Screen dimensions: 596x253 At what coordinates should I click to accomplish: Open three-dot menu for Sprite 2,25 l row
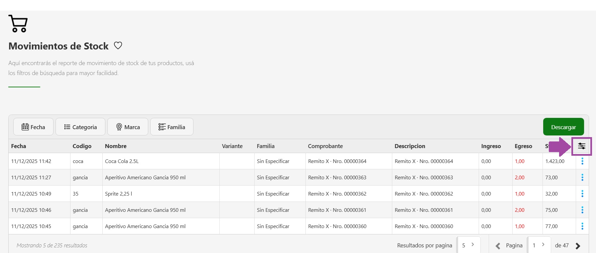(582, 194)
